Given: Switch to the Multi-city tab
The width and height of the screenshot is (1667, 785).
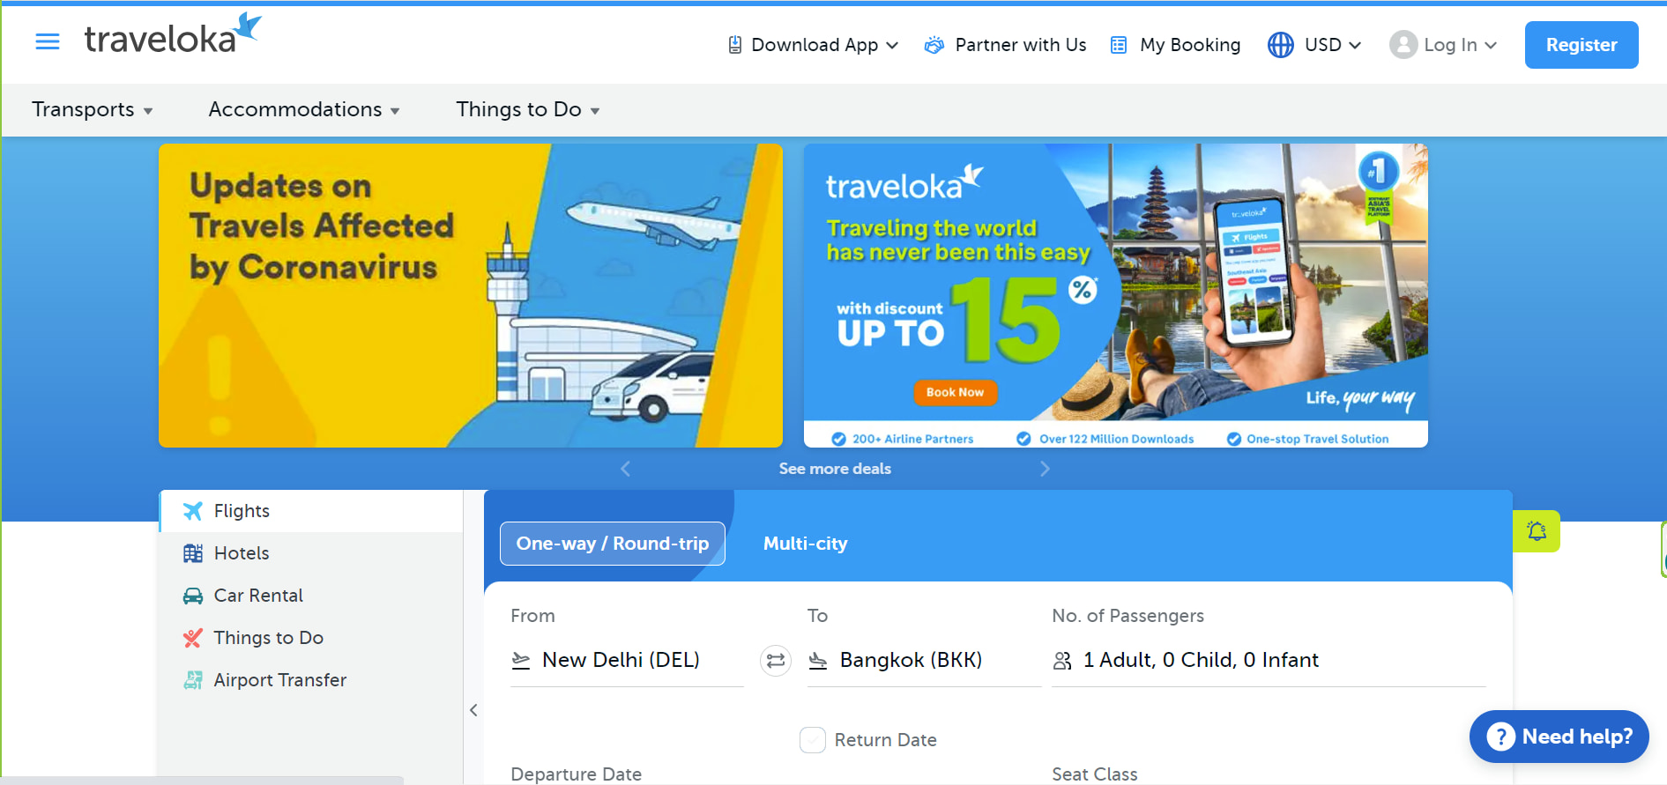Looking at the screenshot, I should pos(805,544).
